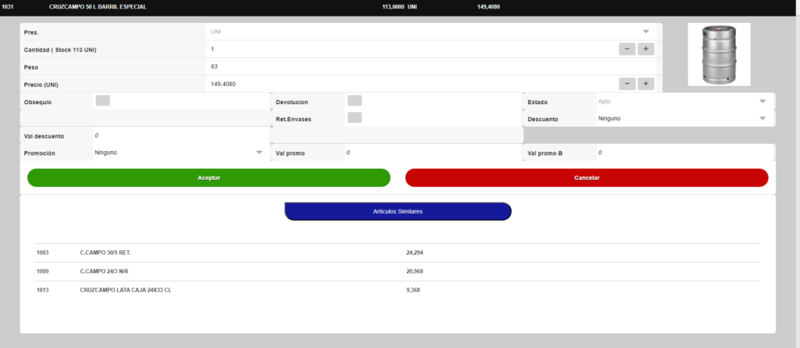
Task: Click header title CRUZCAMPO 50 L BARRIL ESPECIAL
Action: [x=98, y=7]
